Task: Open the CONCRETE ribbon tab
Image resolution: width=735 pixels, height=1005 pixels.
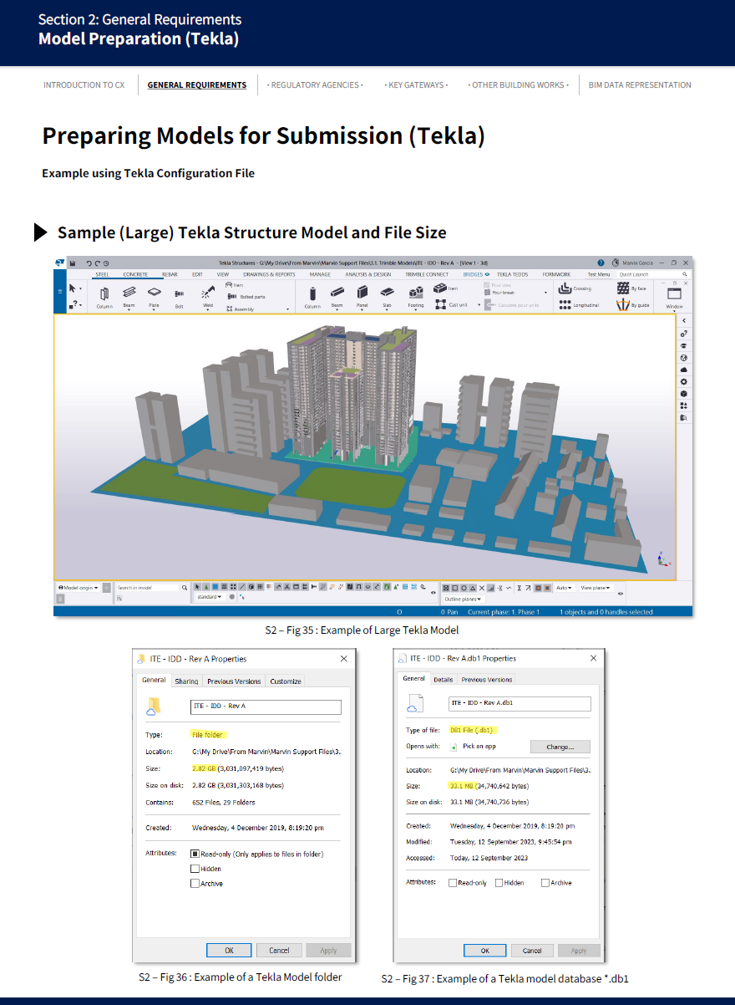Action: 135,274
